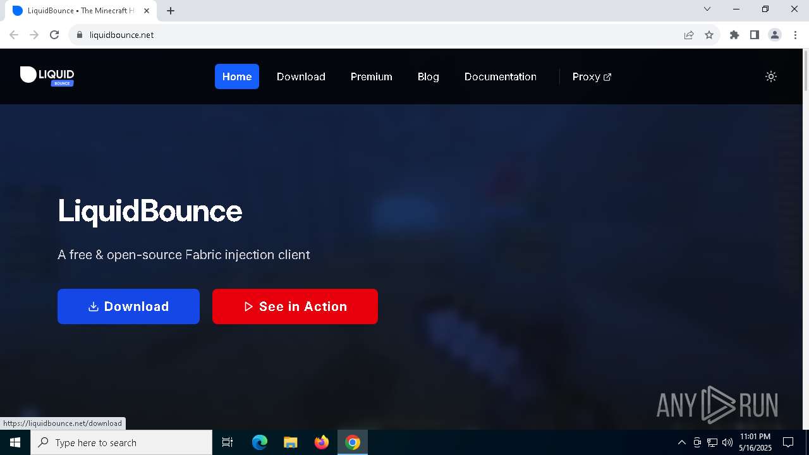The width and height of the screenshot is (809, 455).
Task: Select the LiquidBounce browser tab
Action: 81,11
